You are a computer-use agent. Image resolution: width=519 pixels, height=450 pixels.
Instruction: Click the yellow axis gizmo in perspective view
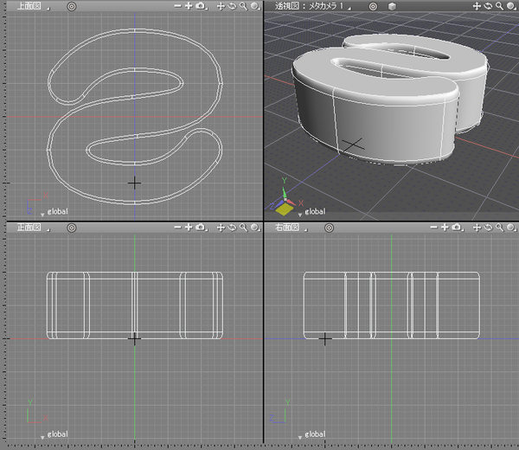point(284,209)
